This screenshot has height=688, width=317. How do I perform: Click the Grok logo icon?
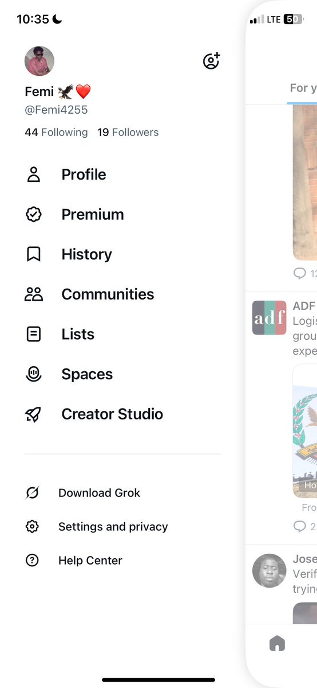coord(32,493)
